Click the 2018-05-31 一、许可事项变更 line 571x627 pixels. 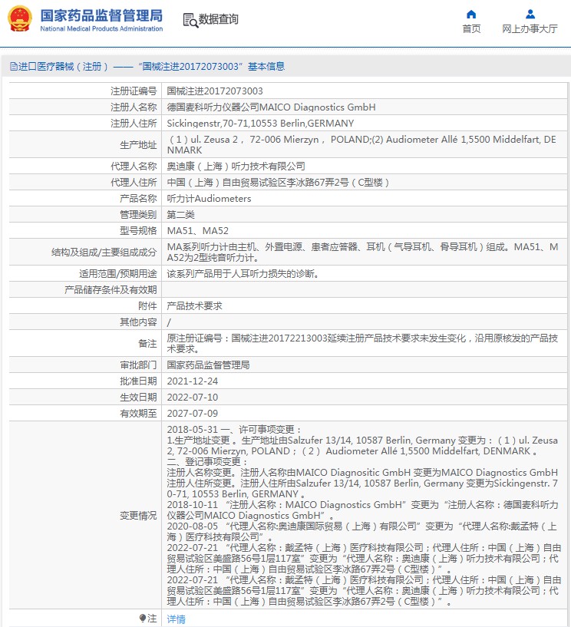tap(234, 430)
